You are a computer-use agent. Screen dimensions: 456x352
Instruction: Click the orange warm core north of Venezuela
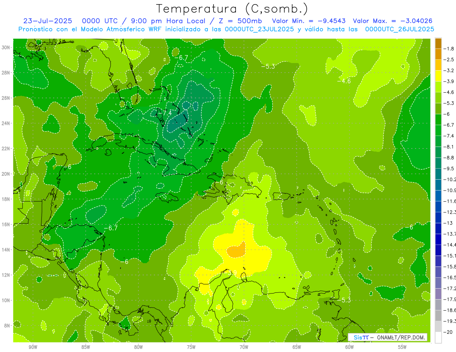(236, 251)
